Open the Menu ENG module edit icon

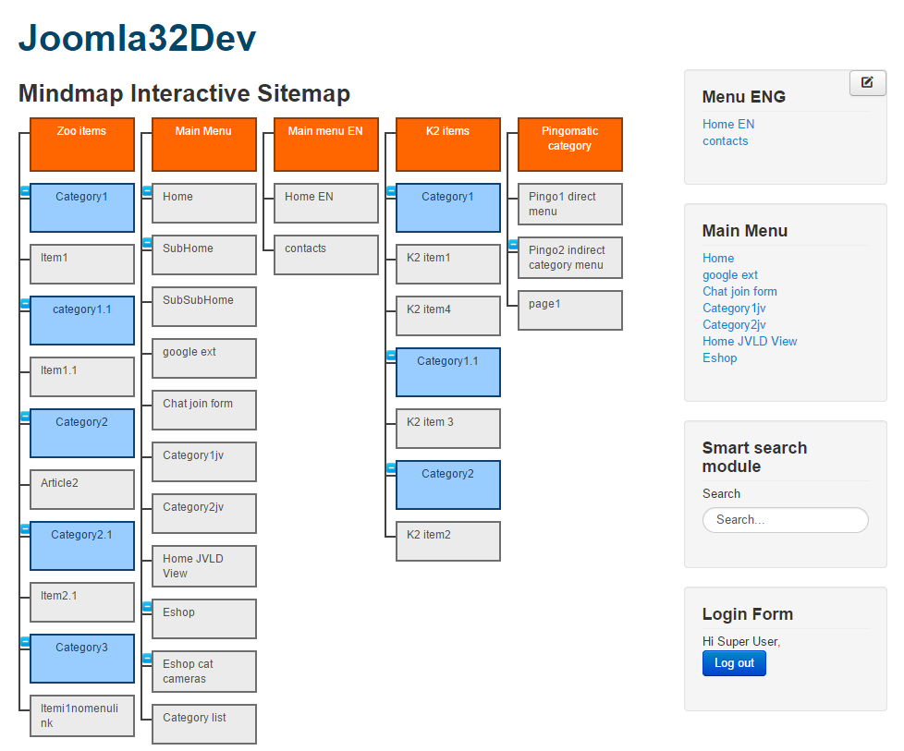(x=867, y=82)
